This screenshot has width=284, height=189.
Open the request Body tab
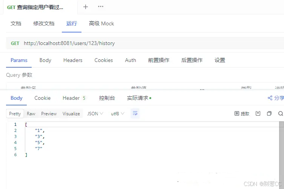[45, 60]
